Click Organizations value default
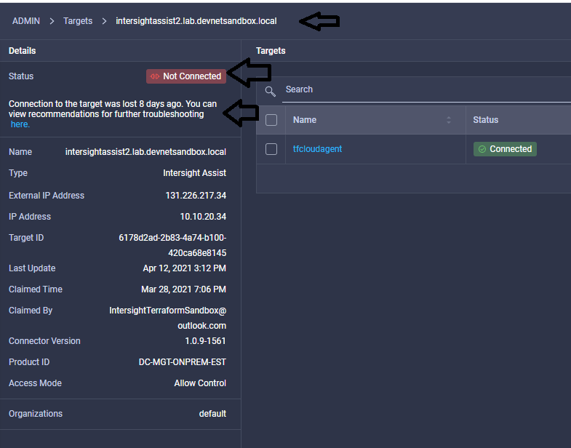The width and height of the screenshot is (571, 448). [x=212, y=414]
